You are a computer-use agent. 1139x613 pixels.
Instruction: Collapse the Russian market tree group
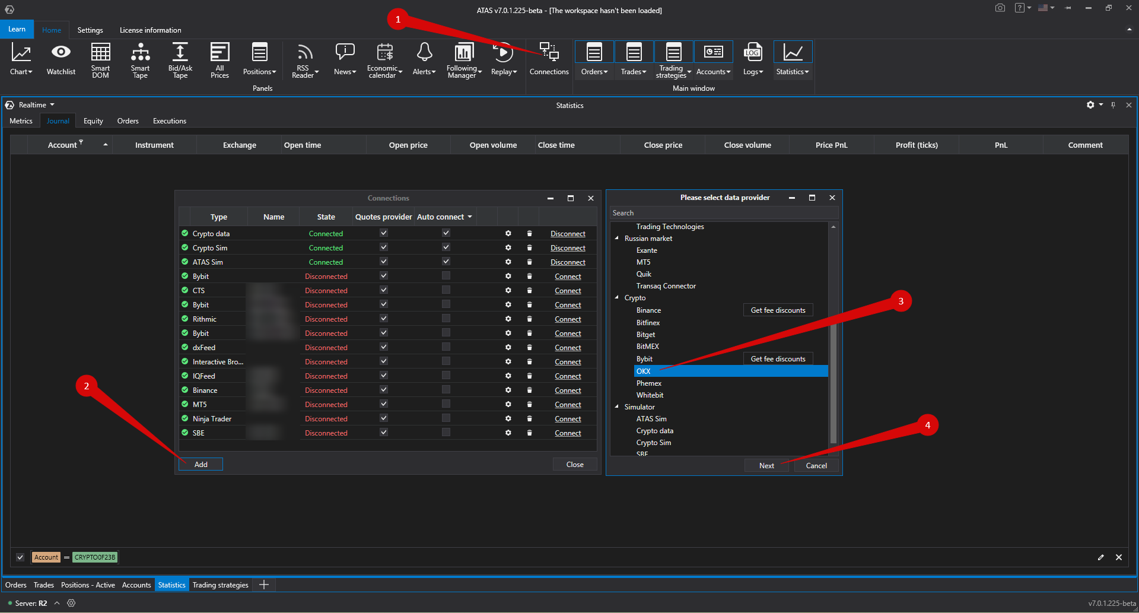pos(617,239)
